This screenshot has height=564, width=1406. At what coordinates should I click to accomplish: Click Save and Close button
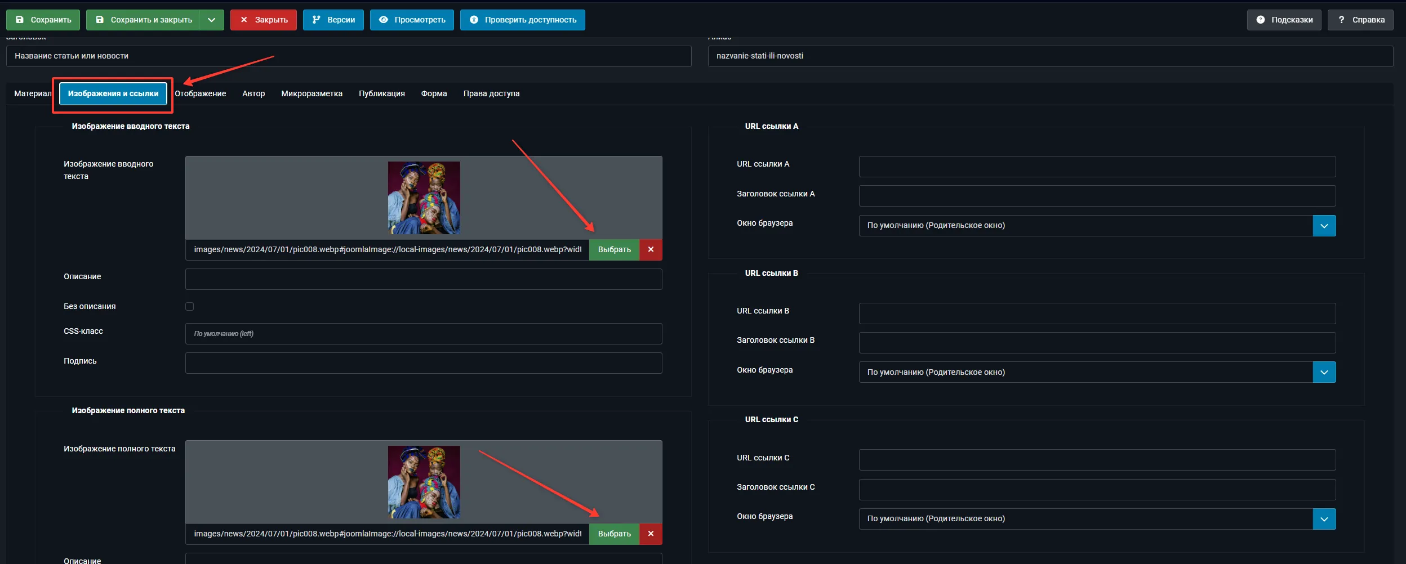tap(143, 20)
